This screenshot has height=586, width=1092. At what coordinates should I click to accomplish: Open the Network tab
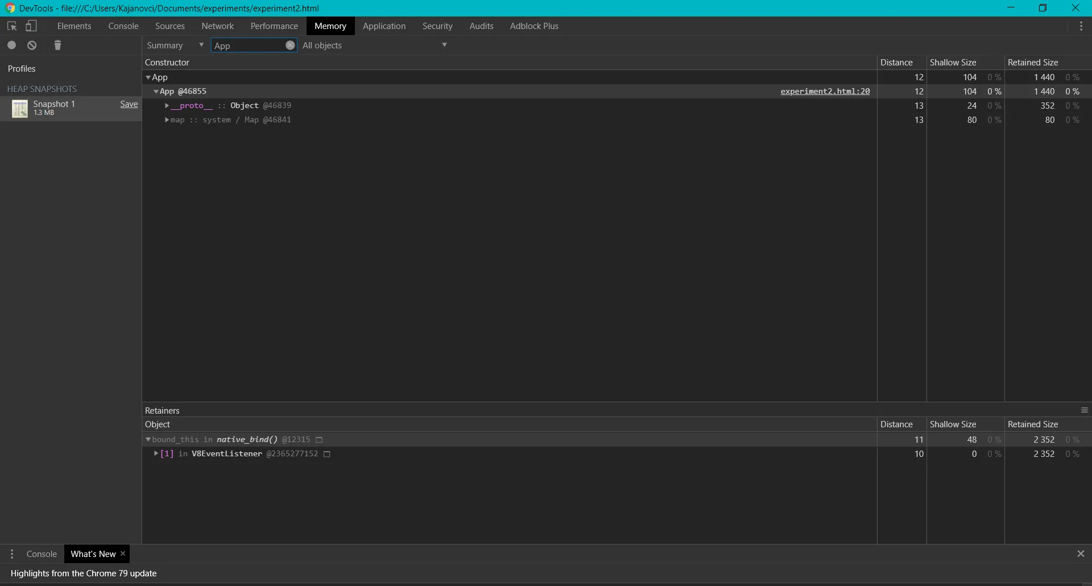[218, 26]
